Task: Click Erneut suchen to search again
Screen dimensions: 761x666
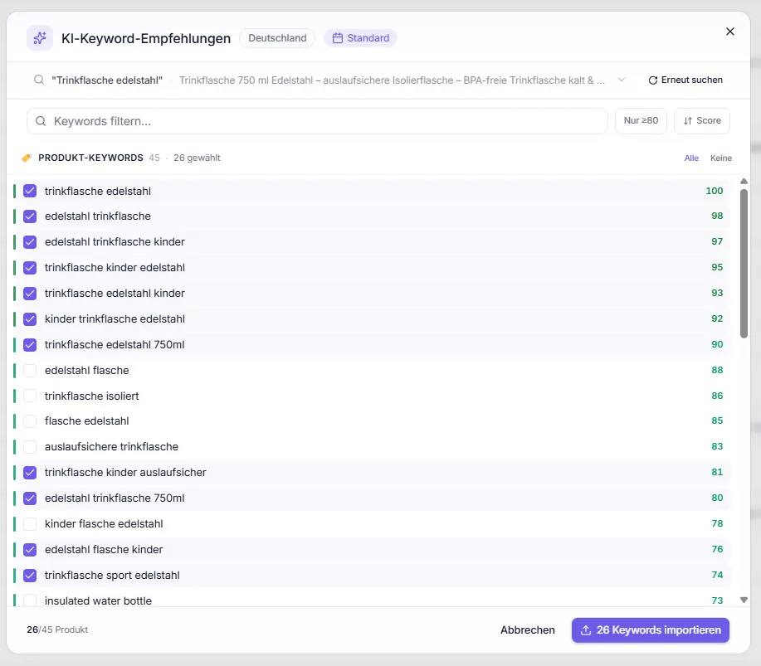Action: 685,80
